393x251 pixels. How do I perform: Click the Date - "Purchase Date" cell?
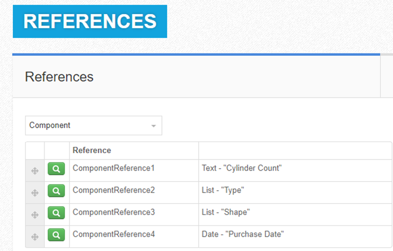(x=295, y=237)
